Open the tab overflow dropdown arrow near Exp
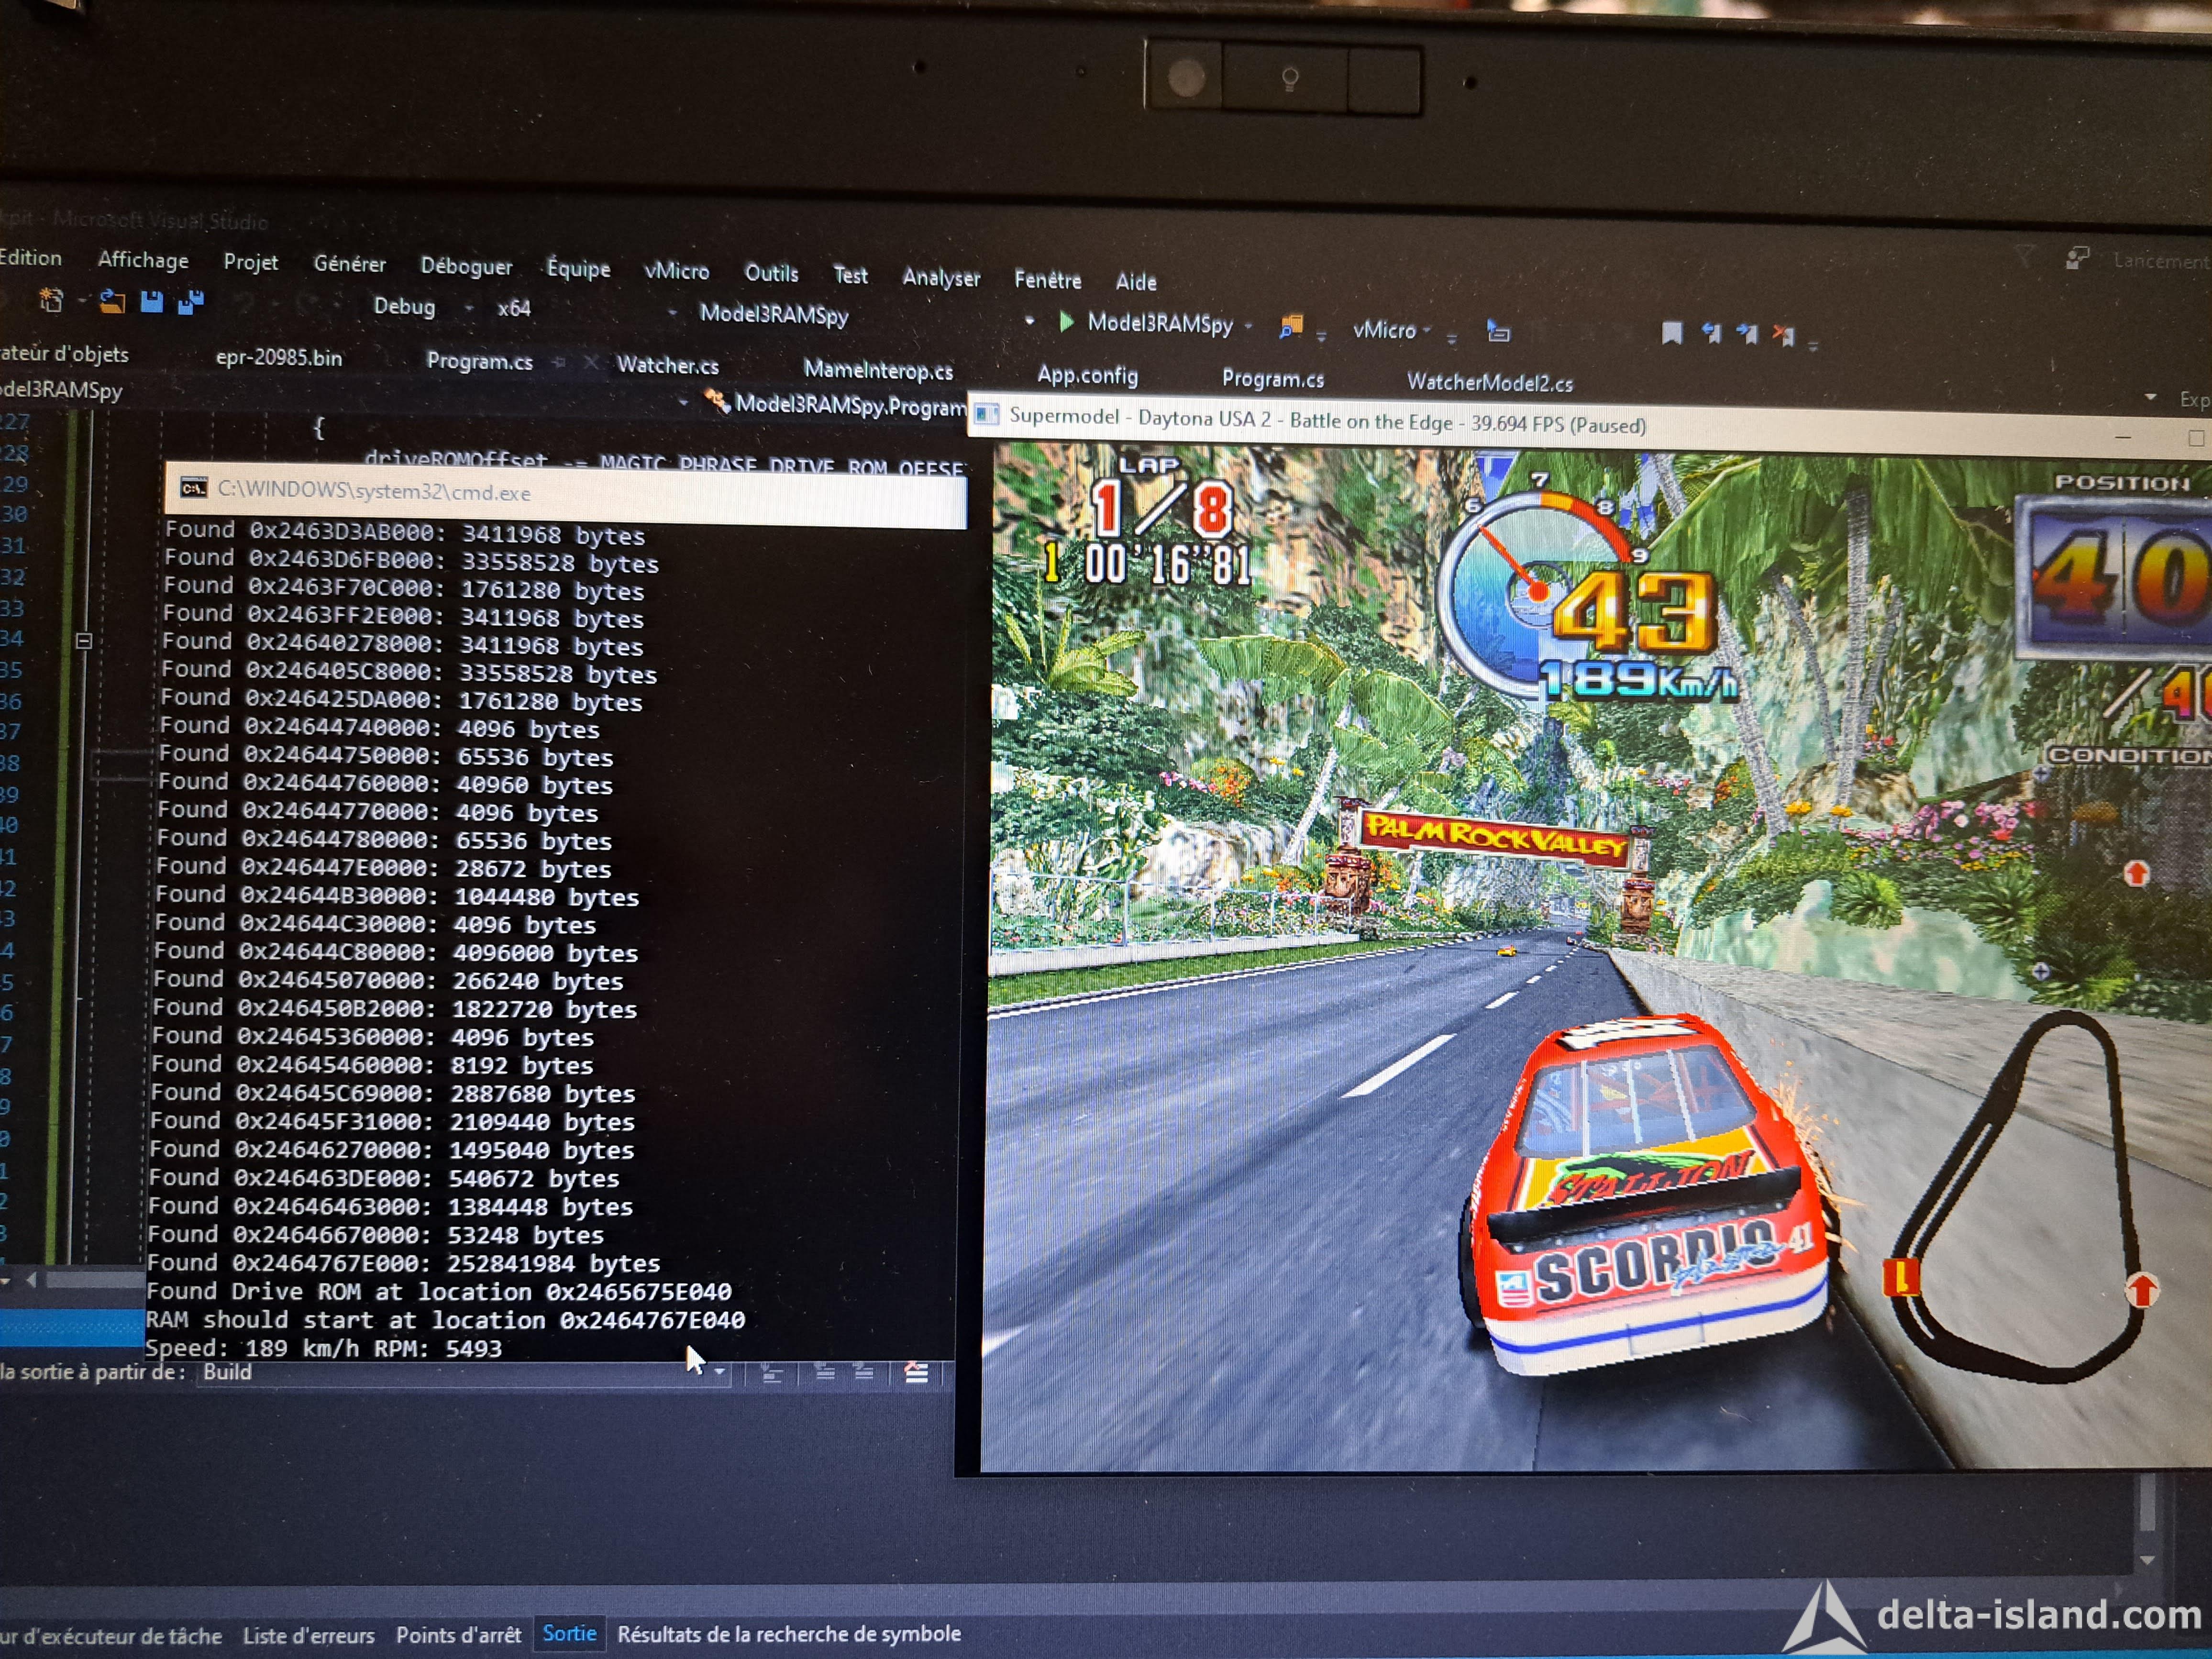 (x=2150, y=398)
